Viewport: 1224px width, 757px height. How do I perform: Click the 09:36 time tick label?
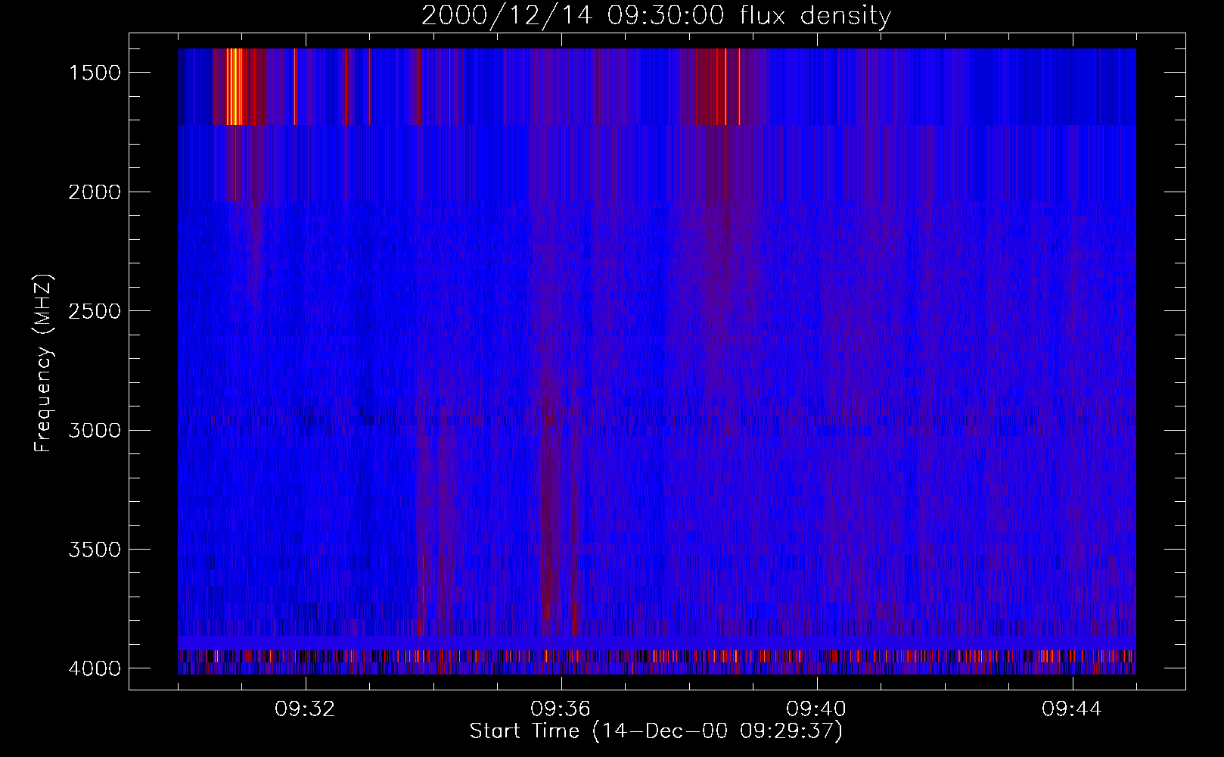tap(561, 709)
